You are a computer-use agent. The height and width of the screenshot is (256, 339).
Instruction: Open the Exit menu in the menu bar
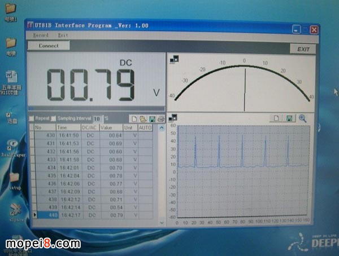pos(63,35)
